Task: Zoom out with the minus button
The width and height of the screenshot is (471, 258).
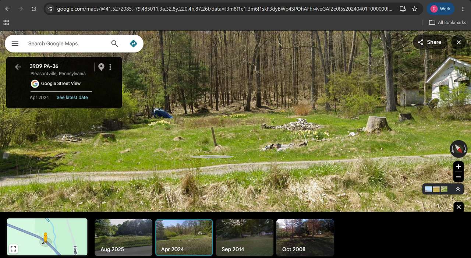Action: (x=458, y=177)
